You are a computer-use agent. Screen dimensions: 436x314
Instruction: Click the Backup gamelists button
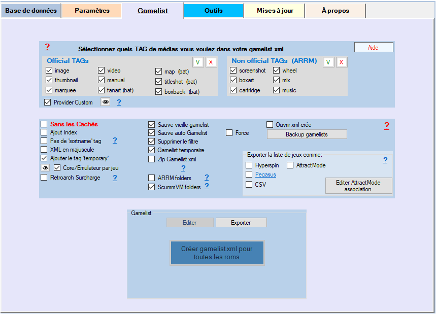(x=307, y=134)
